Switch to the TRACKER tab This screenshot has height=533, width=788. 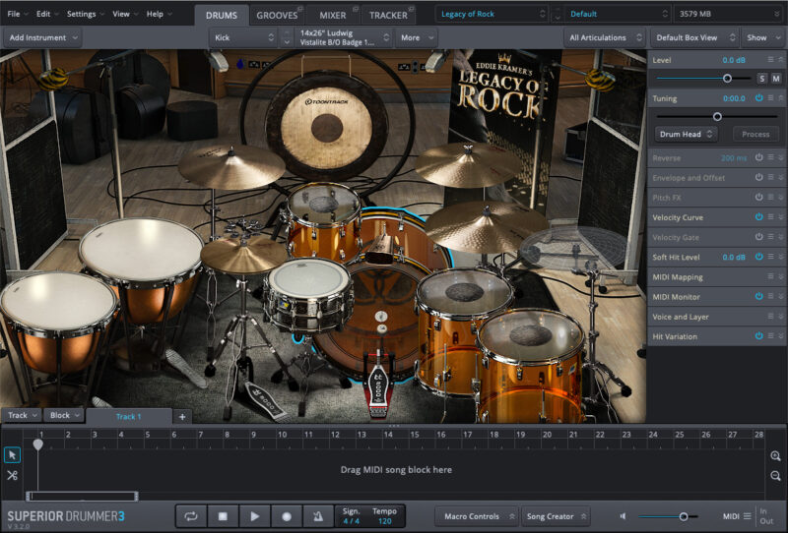388,15
